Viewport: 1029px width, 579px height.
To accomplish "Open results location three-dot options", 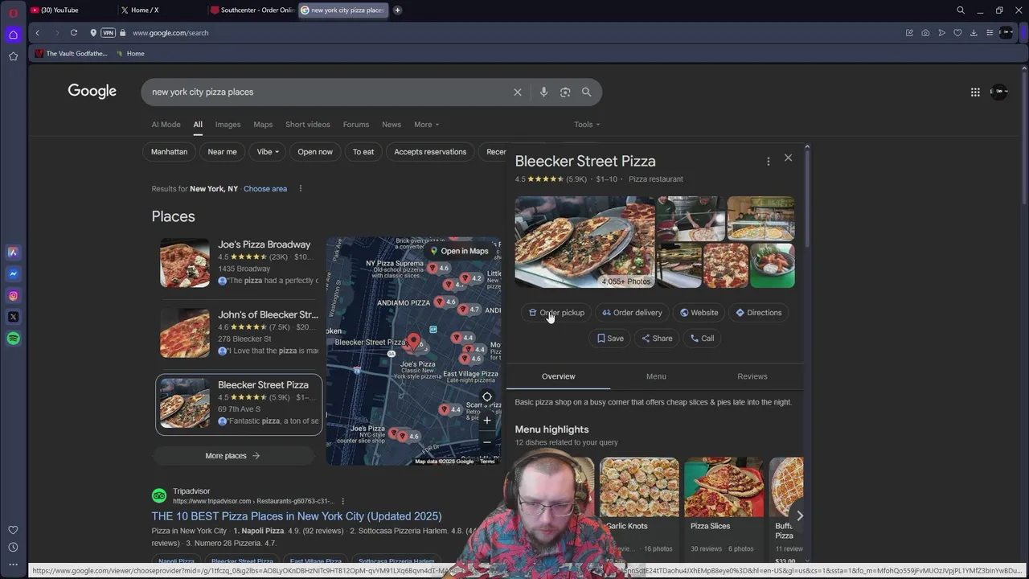I will (x=301, y=189).
